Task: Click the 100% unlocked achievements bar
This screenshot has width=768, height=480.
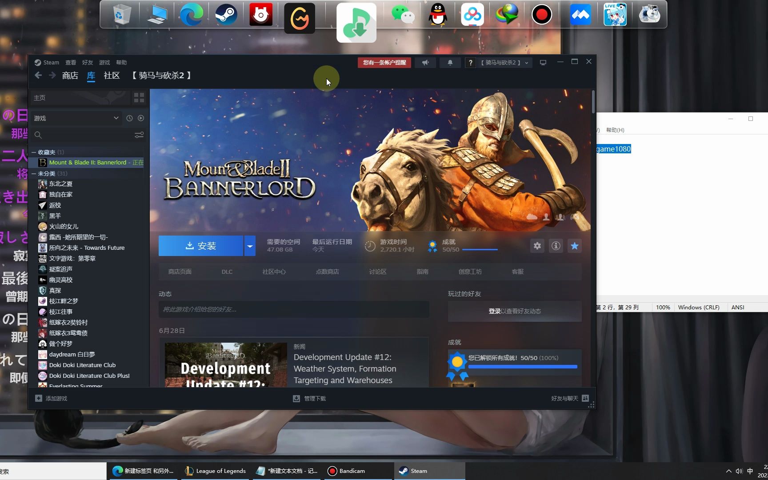Action: [x=523, y=367]
